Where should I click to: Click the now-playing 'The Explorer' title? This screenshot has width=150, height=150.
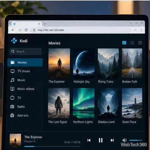click(x=33, y=137)
